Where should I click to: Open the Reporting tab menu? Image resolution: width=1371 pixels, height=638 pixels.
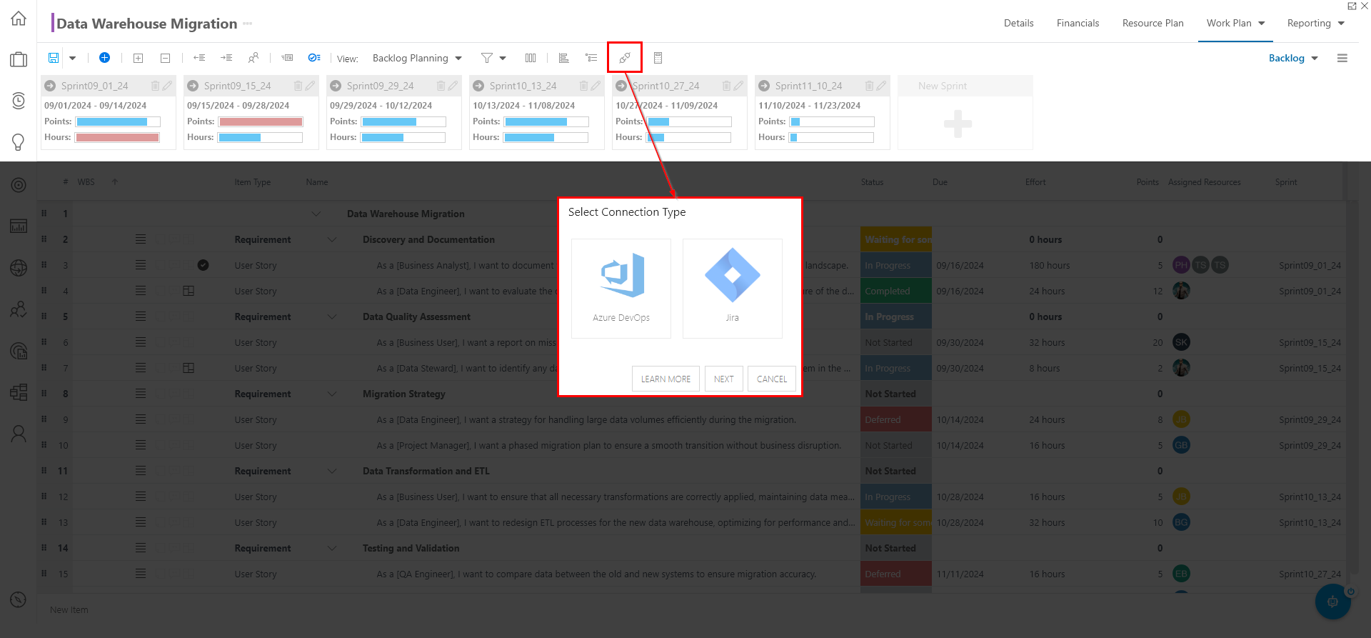point(1316,24)
